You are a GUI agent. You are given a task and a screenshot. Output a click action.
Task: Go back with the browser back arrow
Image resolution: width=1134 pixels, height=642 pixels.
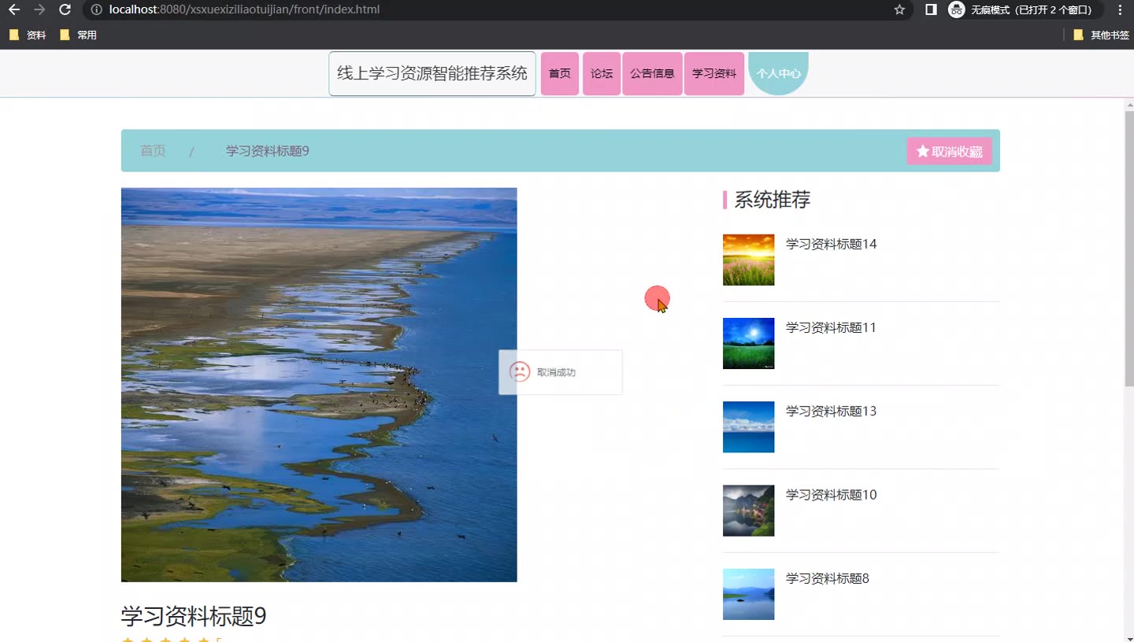(14, 10)
